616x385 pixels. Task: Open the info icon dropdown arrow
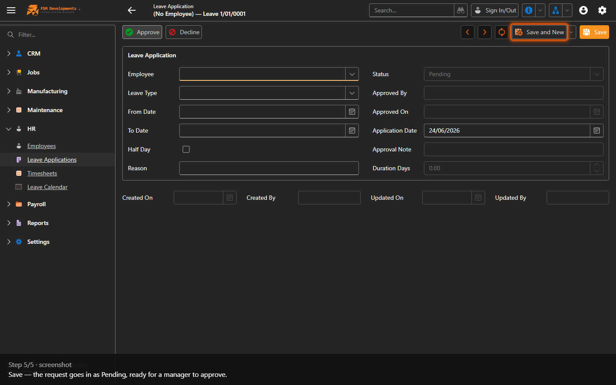pos(540,10)
